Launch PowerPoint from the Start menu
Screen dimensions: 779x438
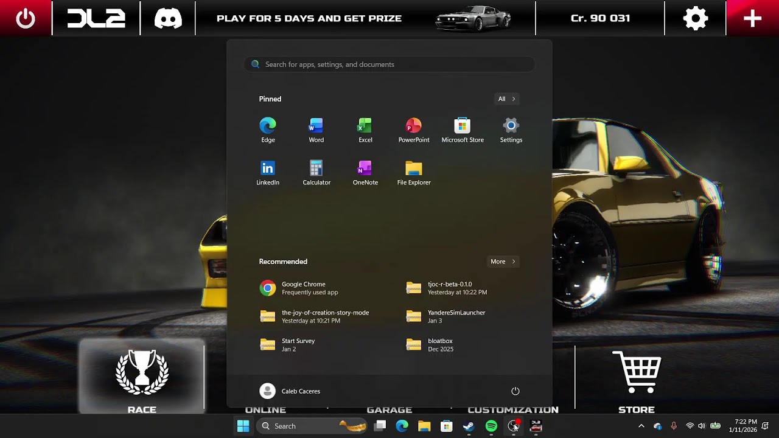point(414,131)
